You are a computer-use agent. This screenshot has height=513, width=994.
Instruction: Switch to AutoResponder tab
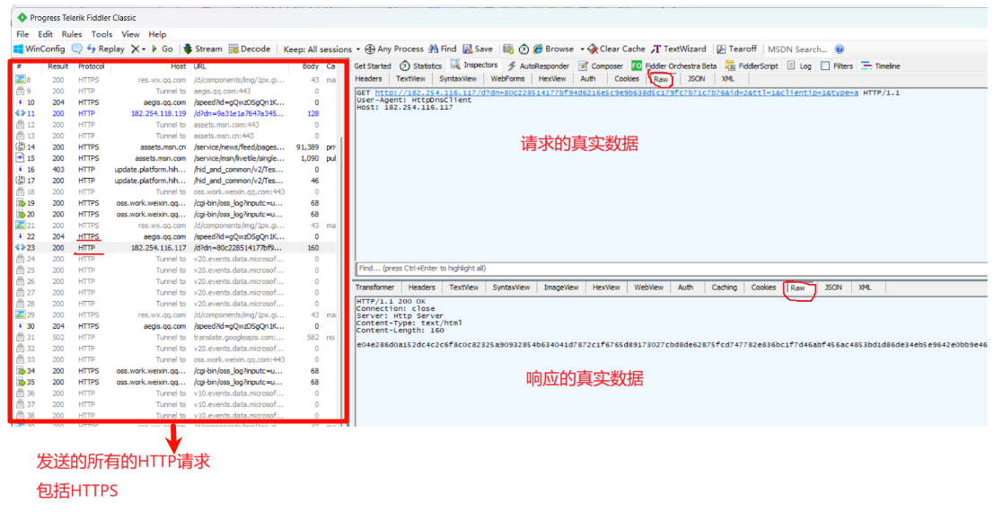point(538,66)
